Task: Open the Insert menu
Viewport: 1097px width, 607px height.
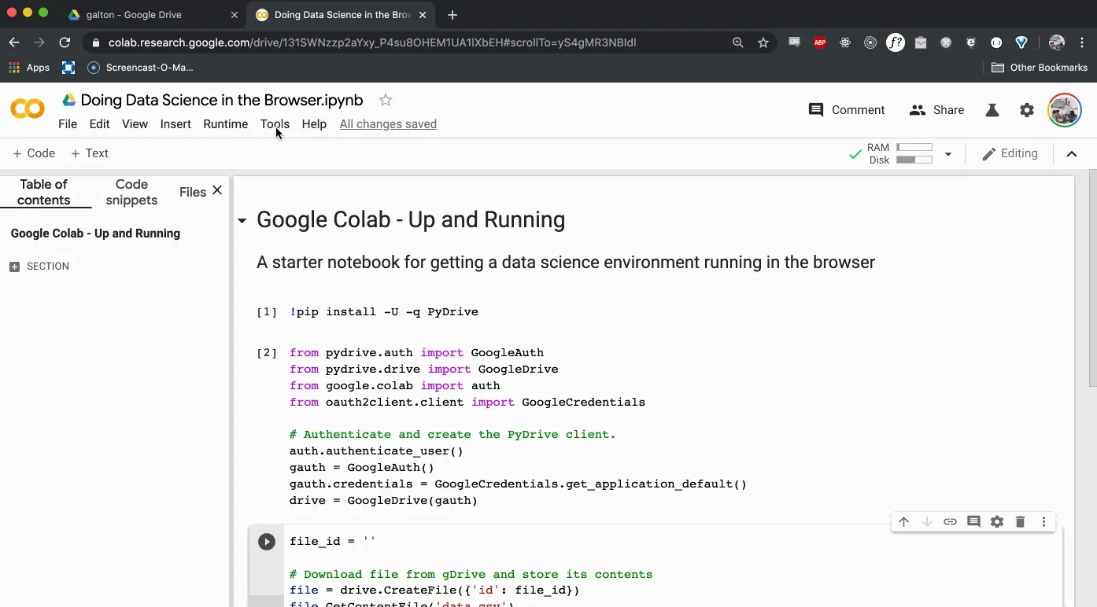Action: [x=175, y=124]
